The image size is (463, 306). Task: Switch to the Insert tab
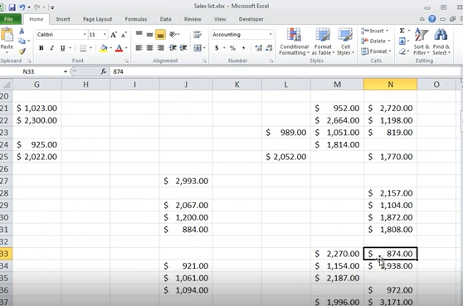(x=63, y=19)
